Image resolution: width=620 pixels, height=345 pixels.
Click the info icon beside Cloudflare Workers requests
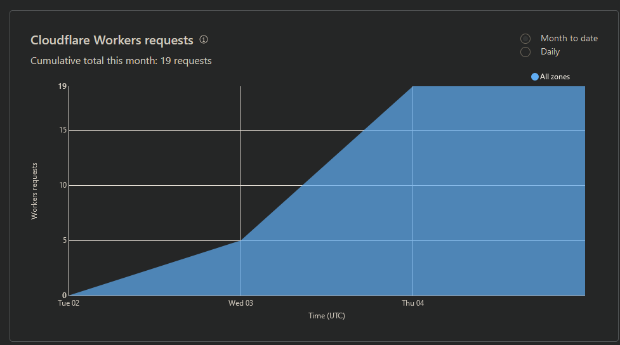(x=204, y=39)
